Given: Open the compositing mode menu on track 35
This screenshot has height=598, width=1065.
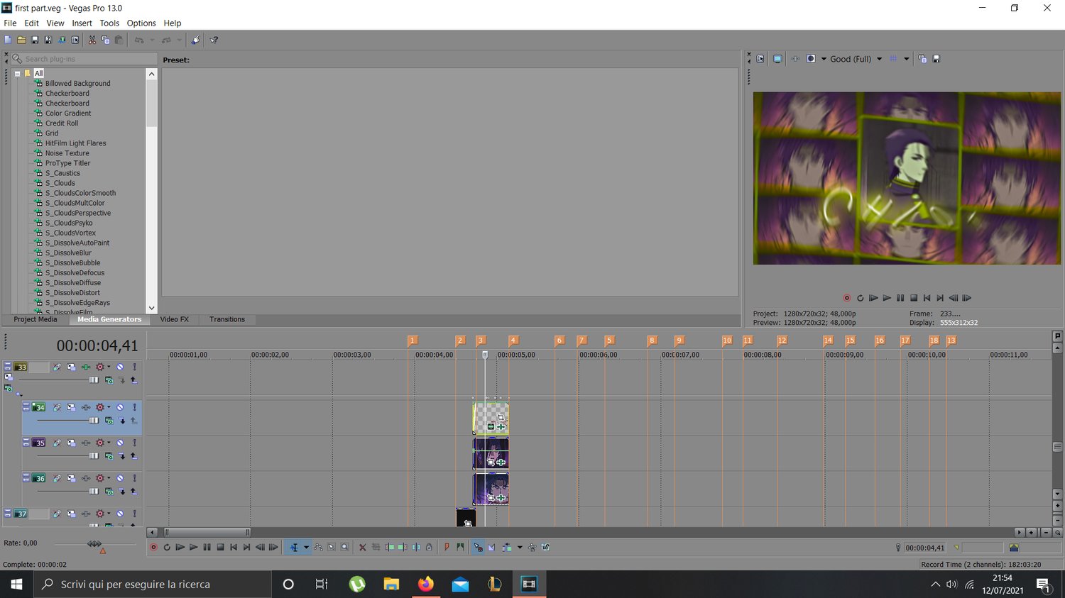Looking at the screenshot, I should coord(109,456).
